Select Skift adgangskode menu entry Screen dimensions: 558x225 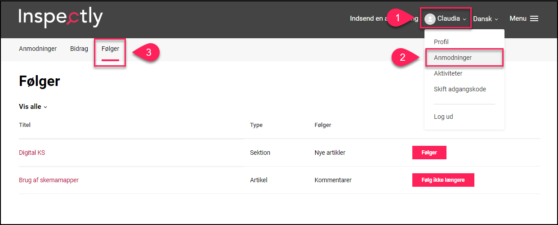coord(460,89)
